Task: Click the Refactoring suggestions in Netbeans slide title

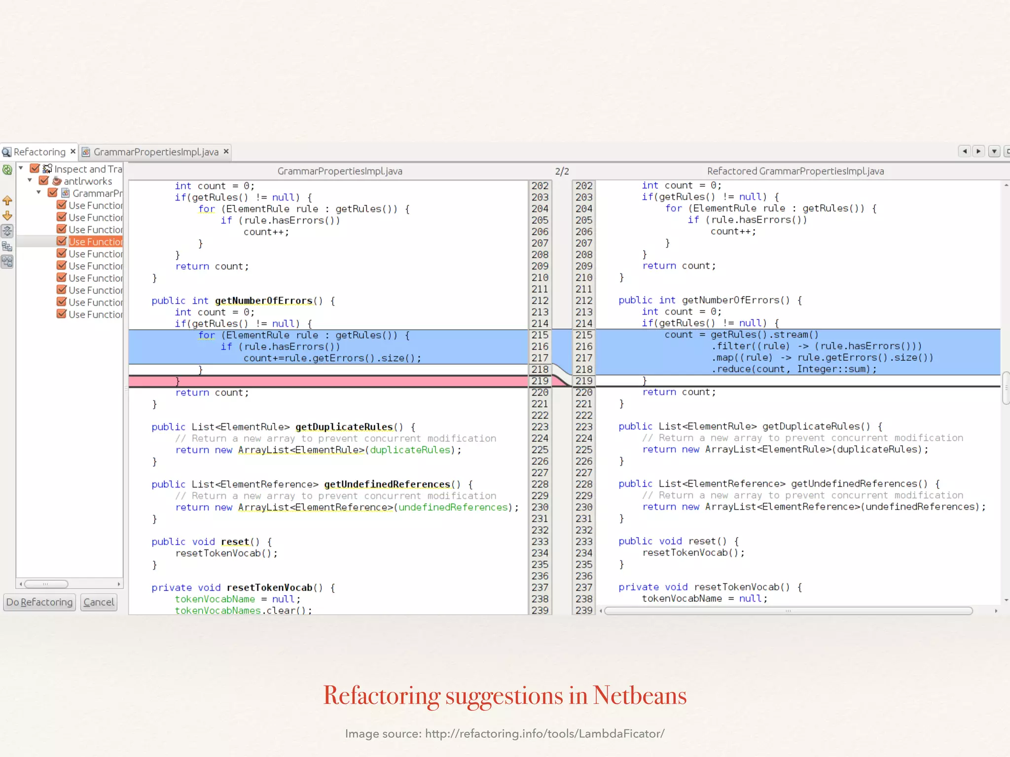Action: (x=505, y=695)
